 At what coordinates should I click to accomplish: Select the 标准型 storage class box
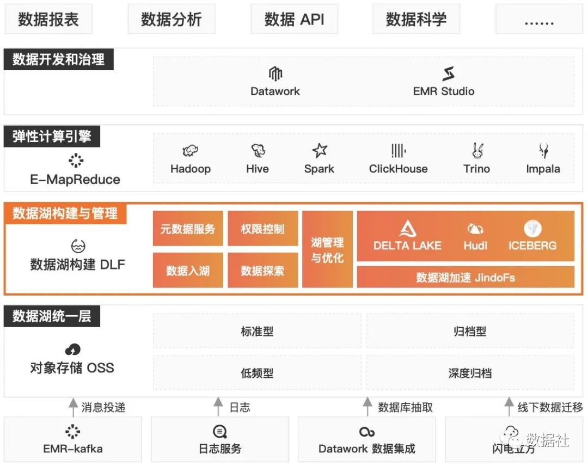[x=257, y=331]
